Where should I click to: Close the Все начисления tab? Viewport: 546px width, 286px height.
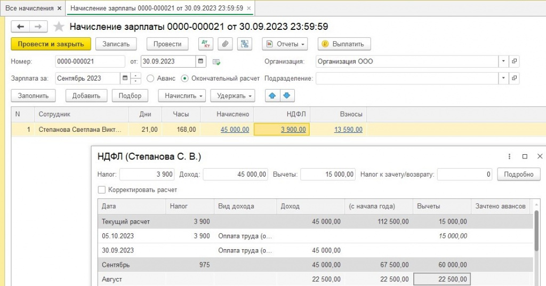pos(59,8)
